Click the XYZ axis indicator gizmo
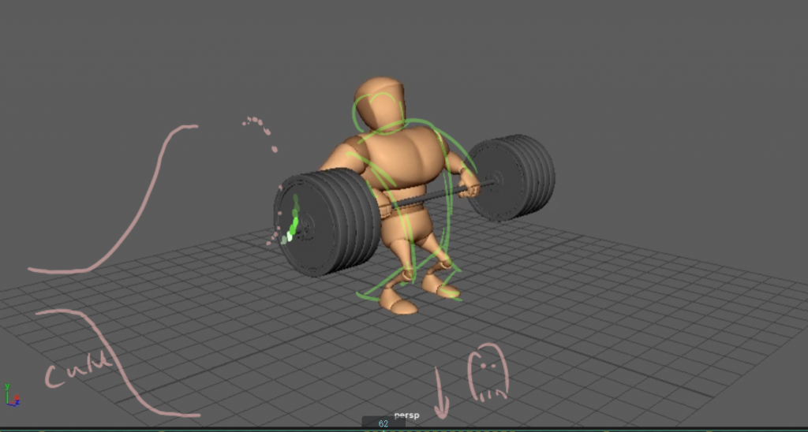The height and width of the screenshot is (432, 808). (x=9, y=395)
